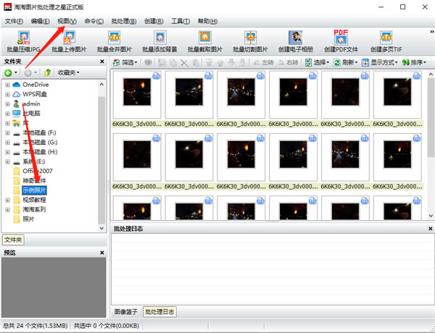Click the 创建PDF文件 icon
The image size is (435, 333).
341,42
